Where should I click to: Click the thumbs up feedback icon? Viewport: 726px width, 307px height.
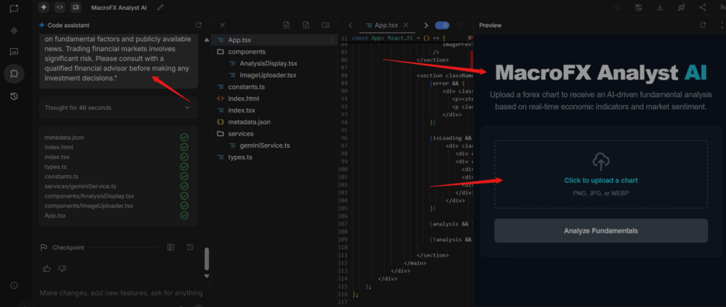pyautogui.click(x=47, y=269)
